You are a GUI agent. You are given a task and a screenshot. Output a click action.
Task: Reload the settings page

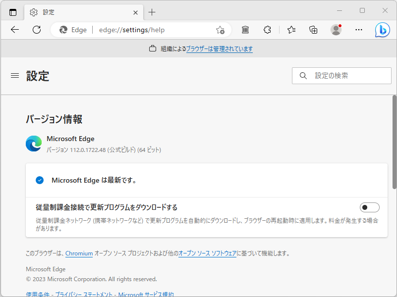[x=36, y=30]
